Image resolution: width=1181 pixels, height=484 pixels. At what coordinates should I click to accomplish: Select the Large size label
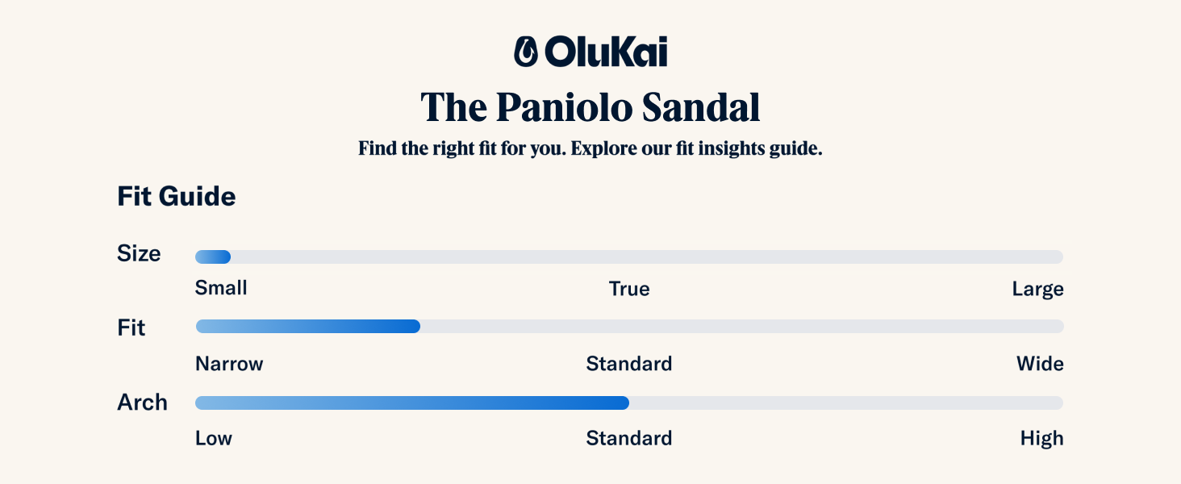tap(1037, 289)
